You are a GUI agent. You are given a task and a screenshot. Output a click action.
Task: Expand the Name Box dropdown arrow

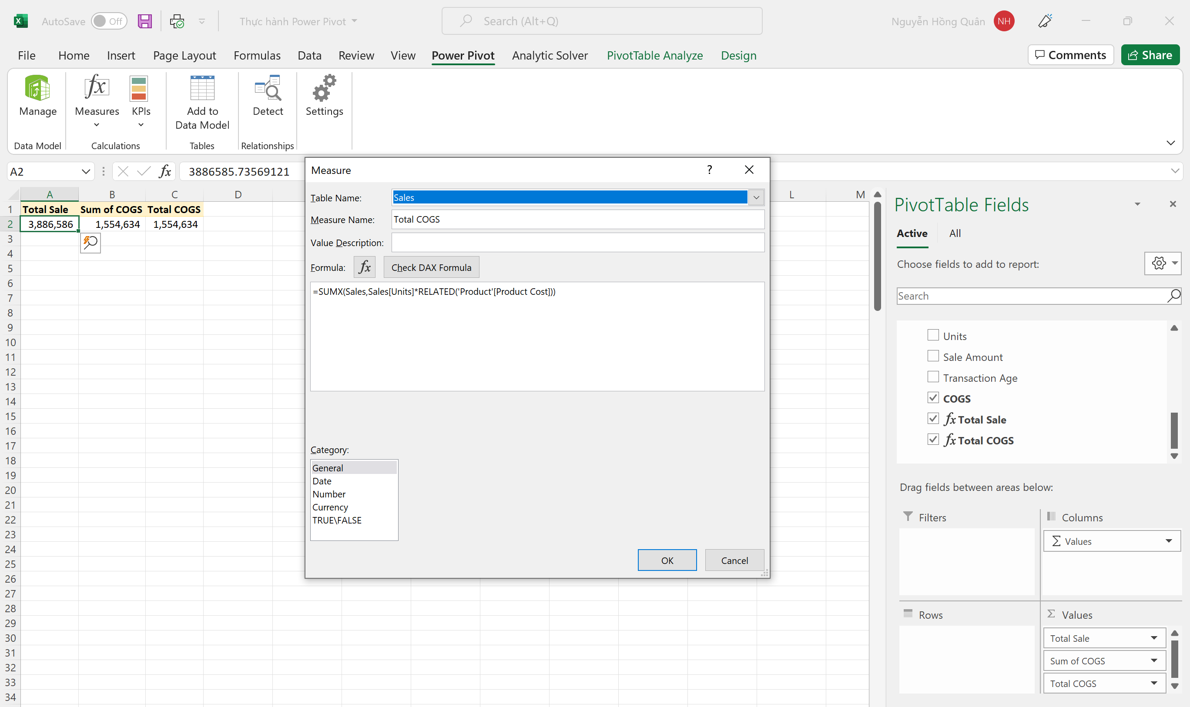click(x=85, y=171)
